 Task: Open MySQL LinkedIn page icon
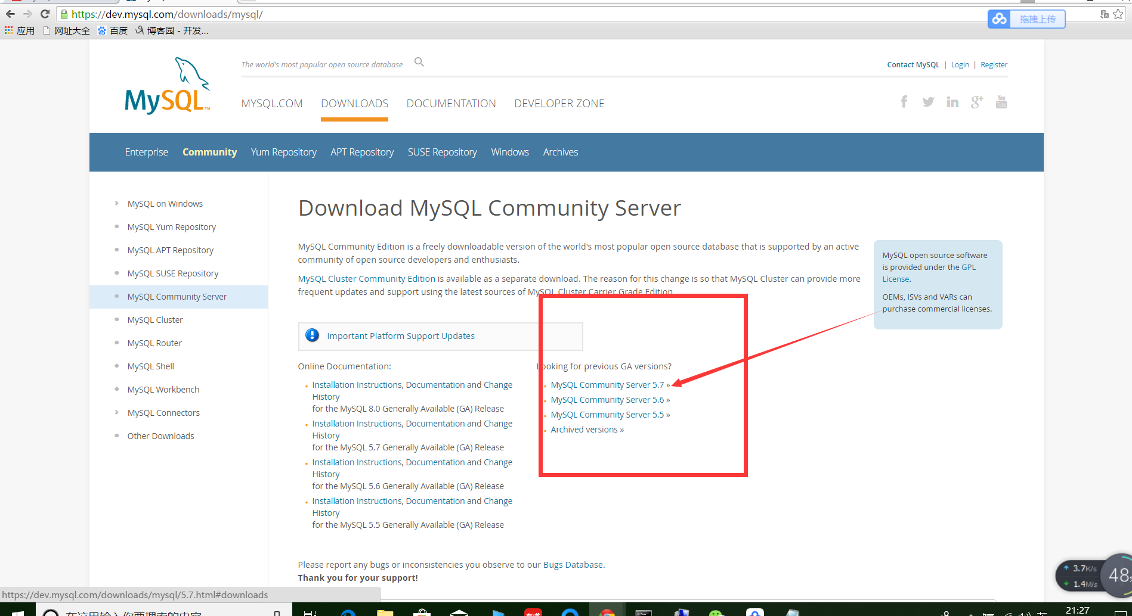click(952, 102)
